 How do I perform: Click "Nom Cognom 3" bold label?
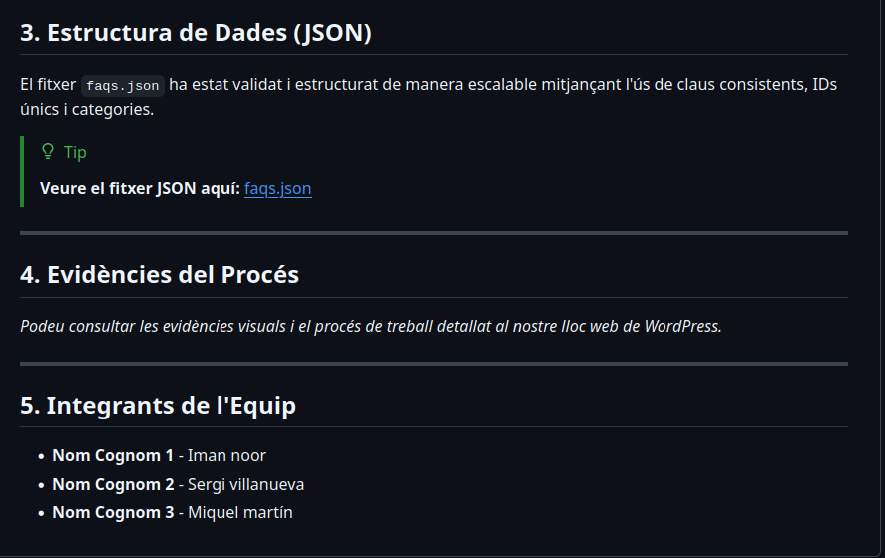113,512
